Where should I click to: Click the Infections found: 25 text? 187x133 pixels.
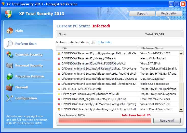click(136, 115)
